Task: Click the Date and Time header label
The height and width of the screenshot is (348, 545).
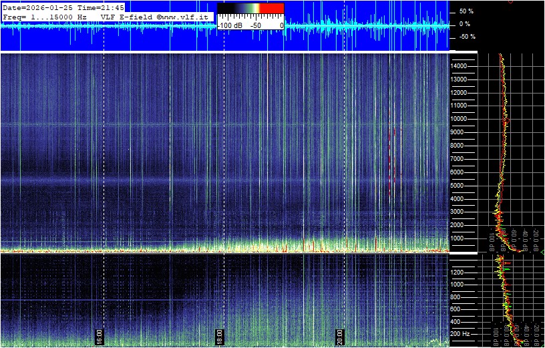Action: click(x=63, y=7)
